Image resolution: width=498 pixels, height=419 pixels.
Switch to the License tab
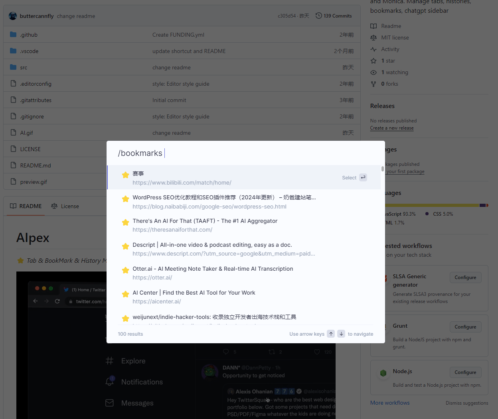point(65,206)
